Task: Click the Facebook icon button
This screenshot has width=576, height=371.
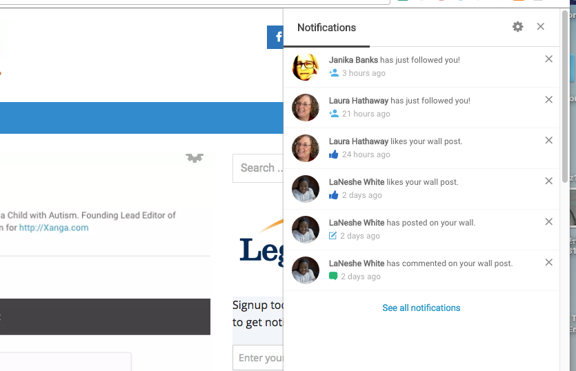Action: pyautogui.click(x=276, y=37)
